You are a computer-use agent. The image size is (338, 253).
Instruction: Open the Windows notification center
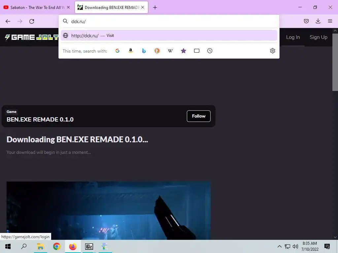tap(327, 246)
